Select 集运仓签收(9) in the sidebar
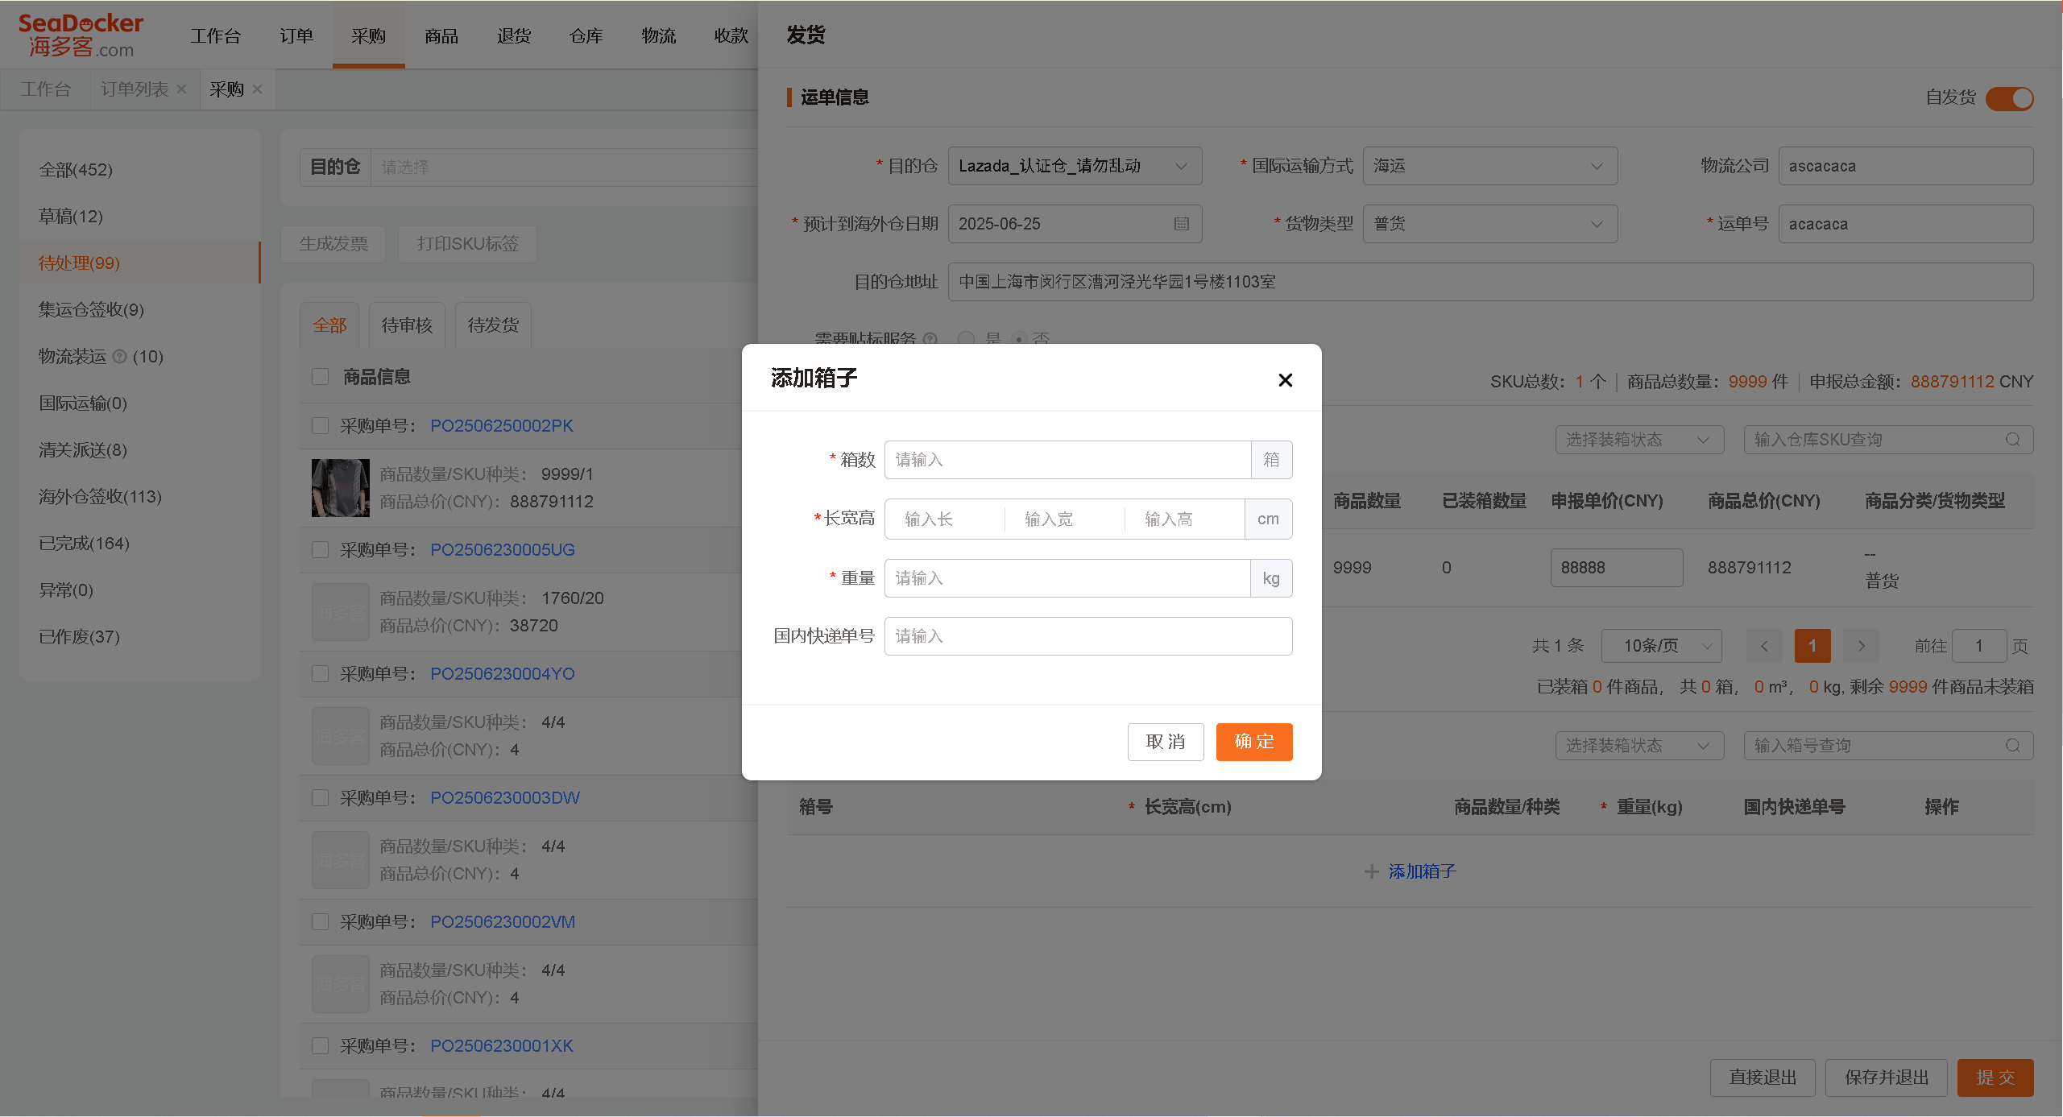The width and height of the screenshot is (2063, 1117). coord(139,309)
